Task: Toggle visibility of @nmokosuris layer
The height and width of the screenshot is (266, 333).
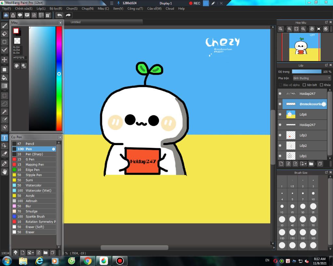Action: (280, 104)
